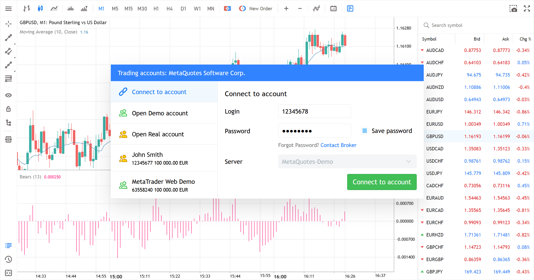Toggle object visibility eye icon
The height and width of the screenshot is (280, 534).
pos(8,95)
